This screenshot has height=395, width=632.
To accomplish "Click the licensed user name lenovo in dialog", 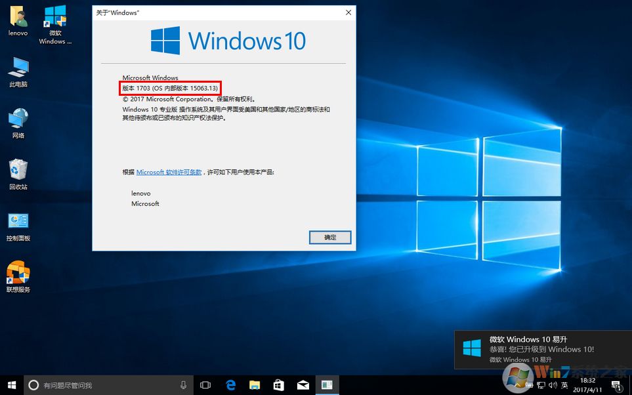I will (140, 194).
